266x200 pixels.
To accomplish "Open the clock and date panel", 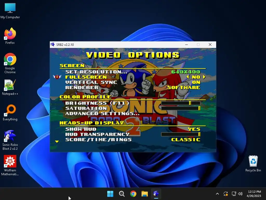I will 254,194.
